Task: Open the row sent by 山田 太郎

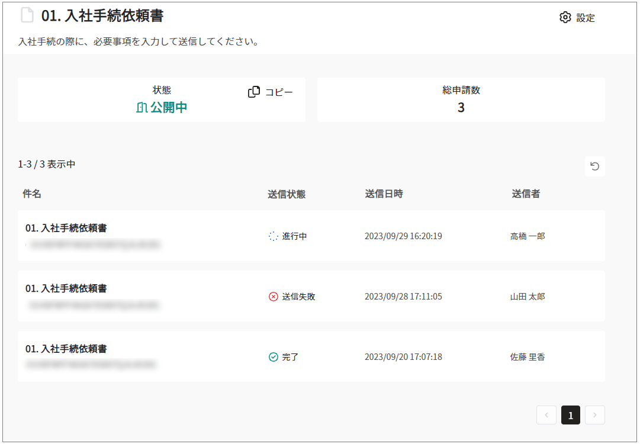Action: (x=311, y=296)
